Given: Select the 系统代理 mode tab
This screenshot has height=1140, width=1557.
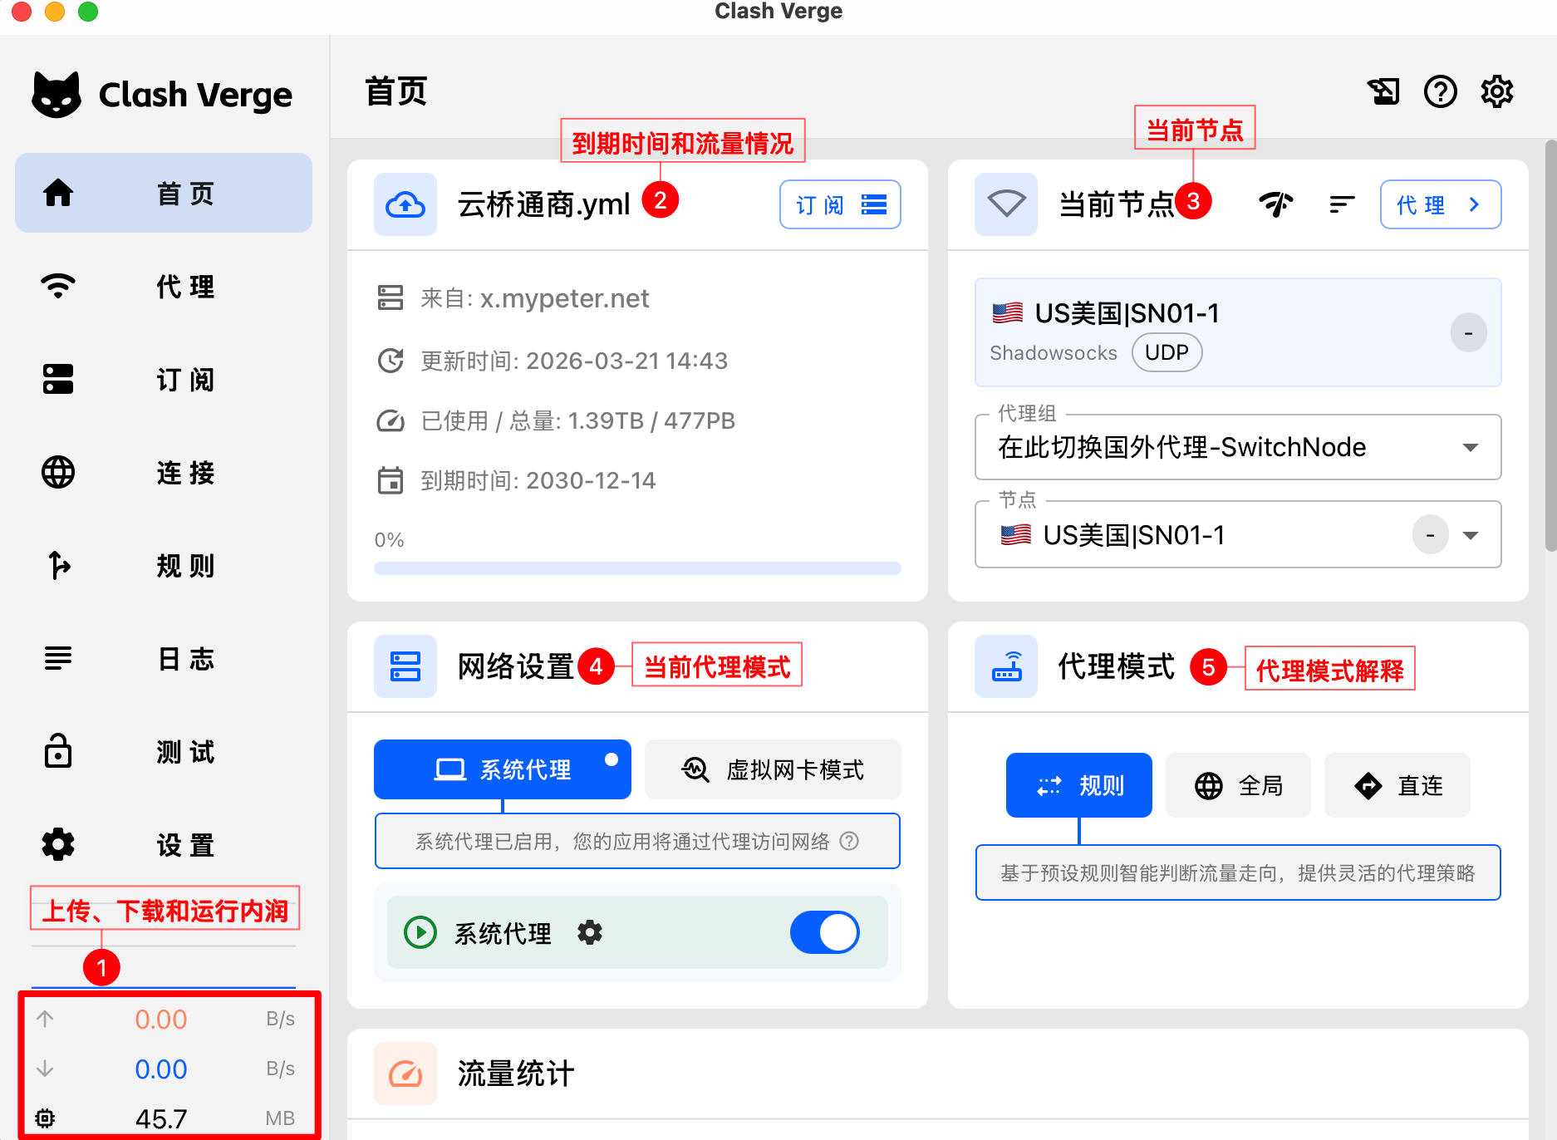Looking at the screenshot, I should [503, 769].
